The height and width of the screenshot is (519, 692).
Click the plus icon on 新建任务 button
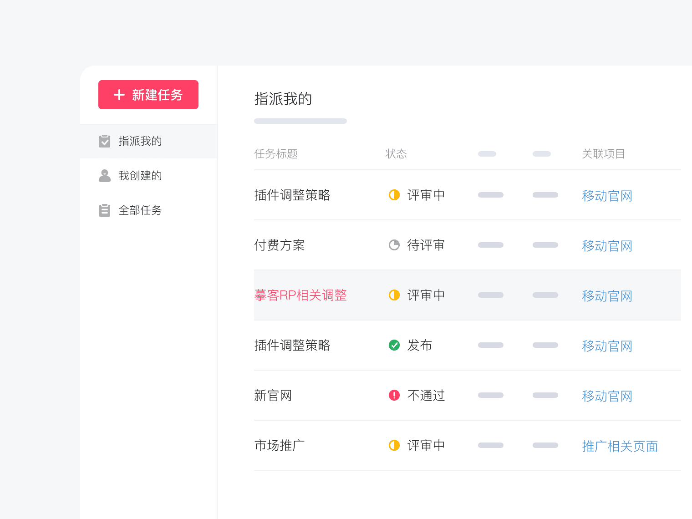click(119, 95)
